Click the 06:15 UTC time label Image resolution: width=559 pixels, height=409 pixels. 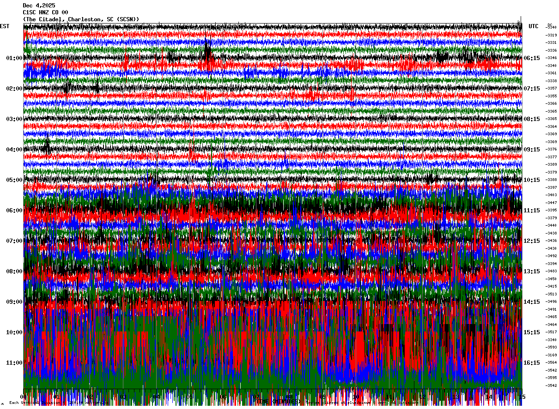click(532, 58)
